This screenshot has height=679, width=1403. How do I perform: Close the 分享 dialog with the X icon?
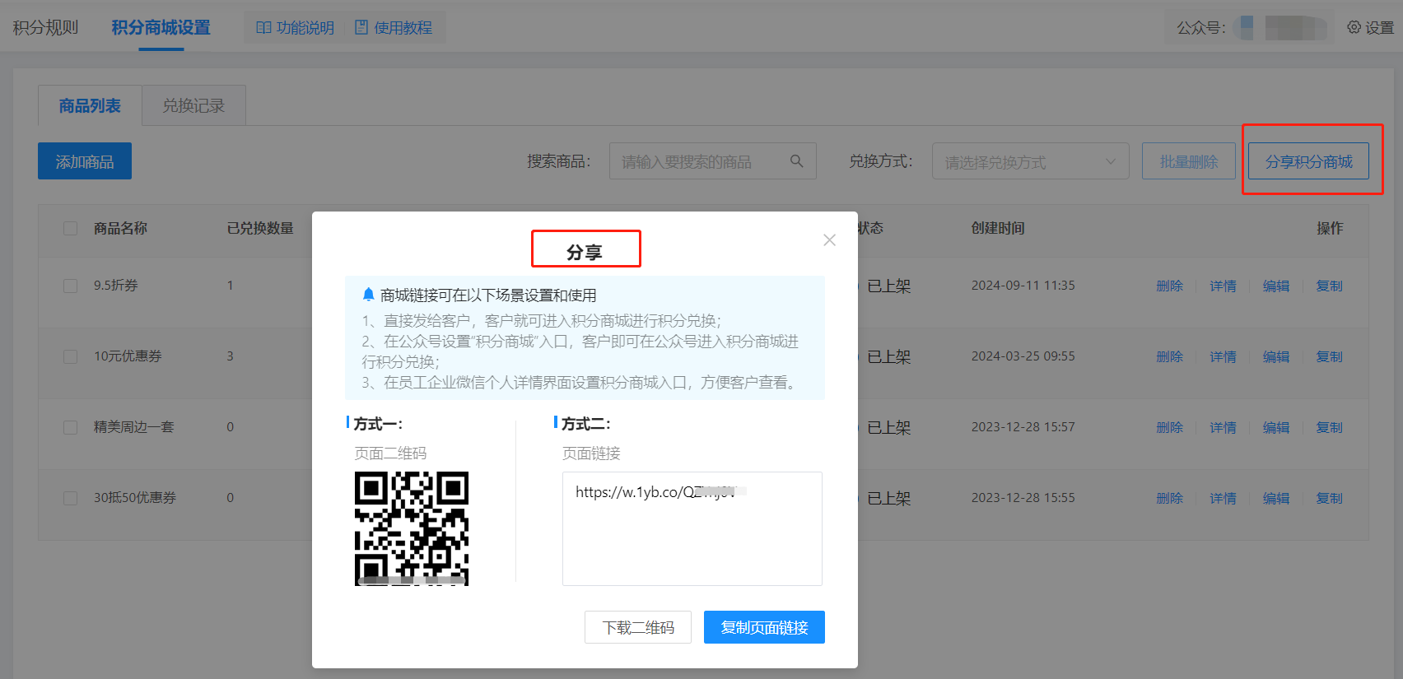[x=829, y=240]
